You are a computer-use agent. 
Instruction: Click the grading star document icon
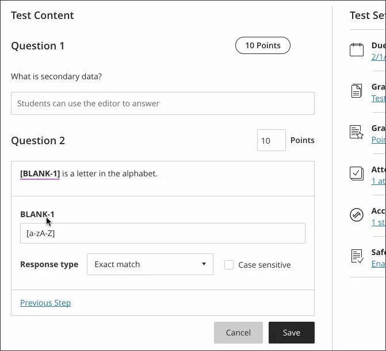(357, 132)
